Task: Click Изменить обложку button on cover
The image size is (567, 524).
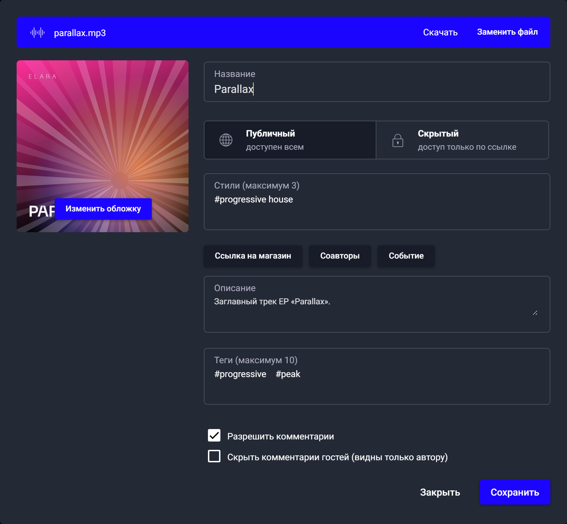Action: coord(103,209)
